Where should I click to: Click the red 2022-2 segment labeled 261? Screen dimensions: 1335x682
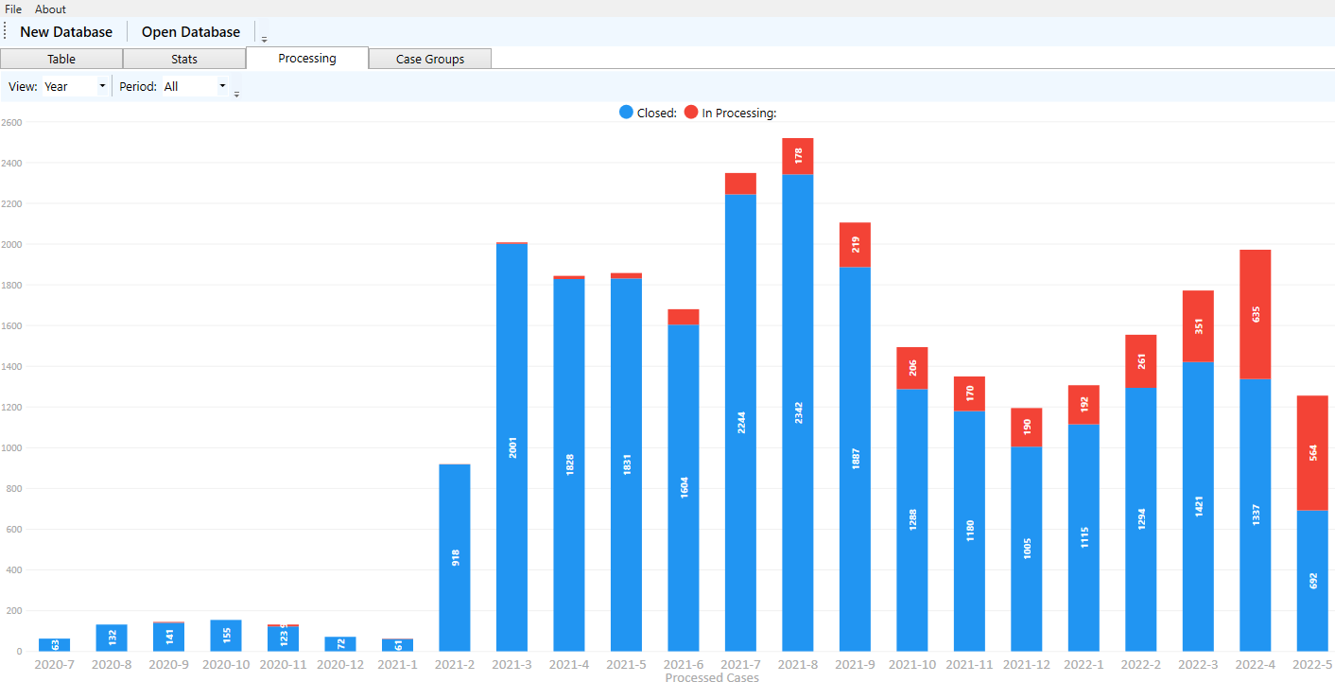pyautogui.click(x=1140, y=361)
